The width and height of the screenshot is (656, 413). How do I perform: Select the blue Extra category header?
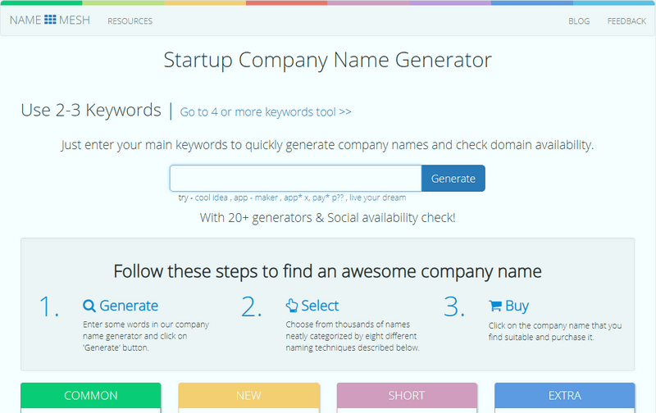click(x=564, y=396)
